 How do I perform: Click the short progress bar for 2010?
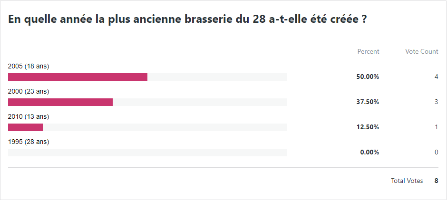pyautogui.click(x=26, y=127)
